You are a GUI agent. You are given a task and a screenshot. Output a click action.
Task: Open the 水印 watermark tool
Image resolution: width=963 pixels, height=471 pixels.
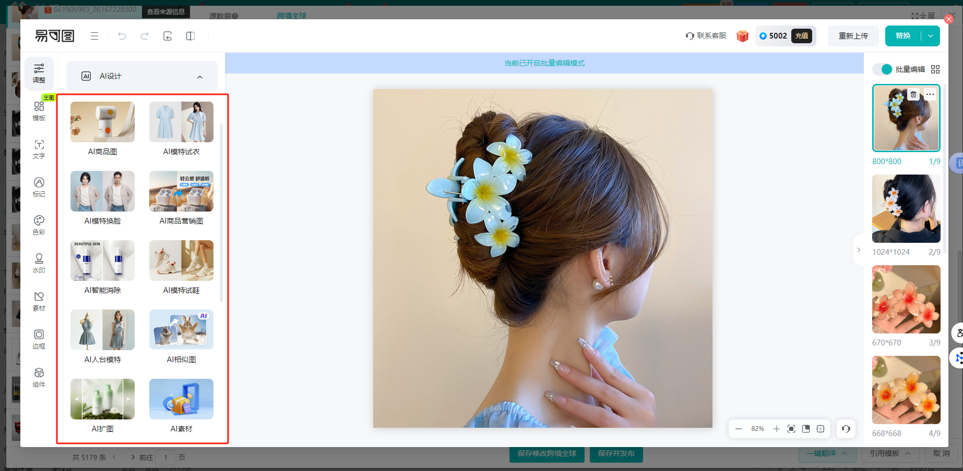tap(39, 263)
